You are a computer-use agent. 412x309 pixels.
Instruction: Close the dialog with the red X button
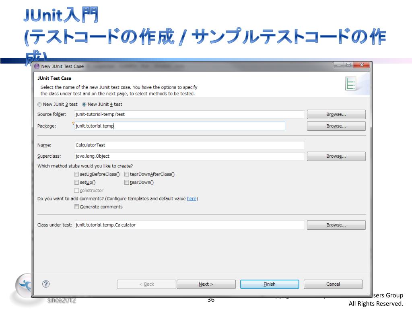point(362,65)
